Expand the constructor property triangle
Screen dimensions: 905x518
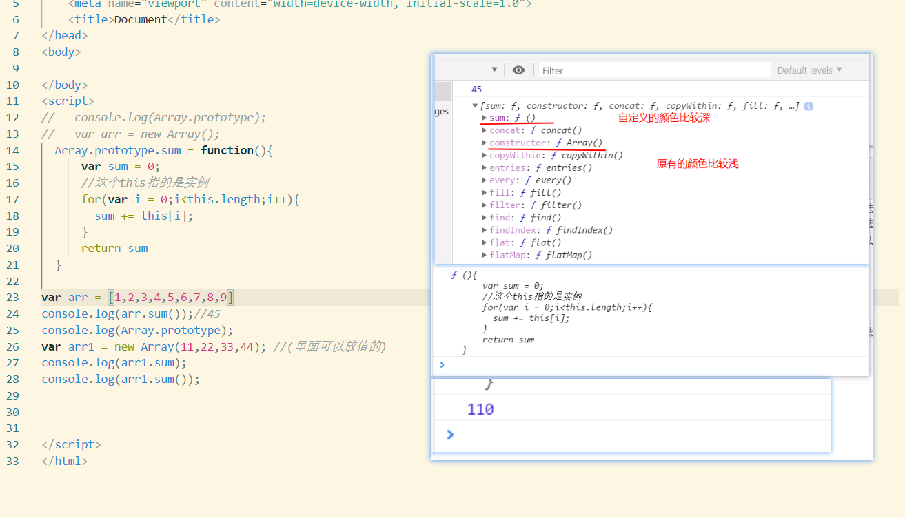(x=485, y=143)
